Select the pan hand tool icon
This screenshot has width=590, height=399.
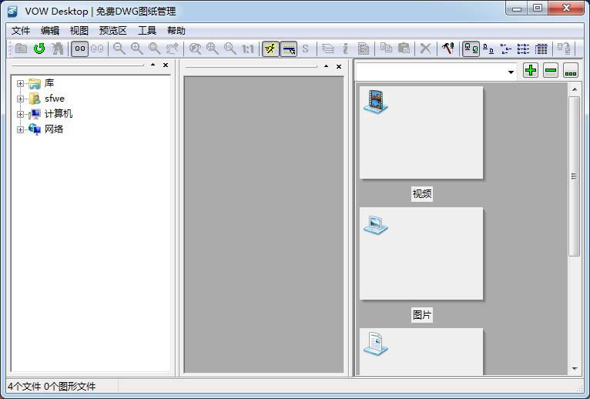click(173, 49)
